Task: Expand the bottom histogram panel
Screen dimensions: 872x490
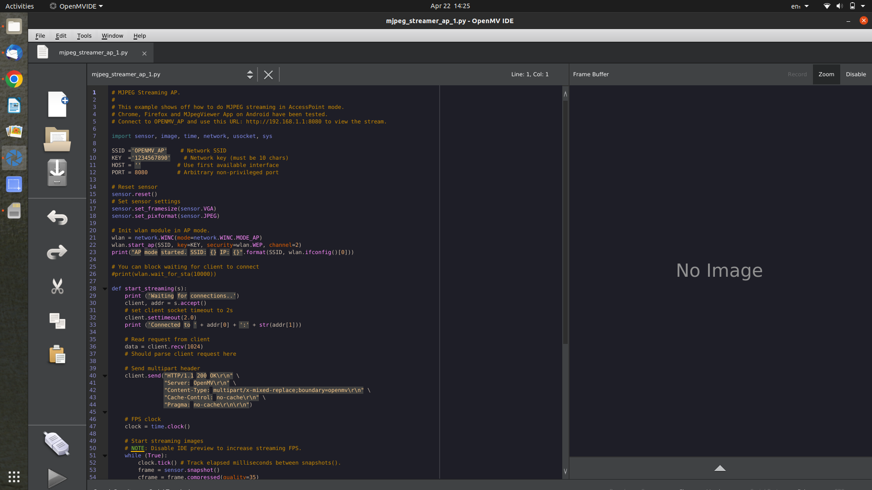Action: point(720,468)
